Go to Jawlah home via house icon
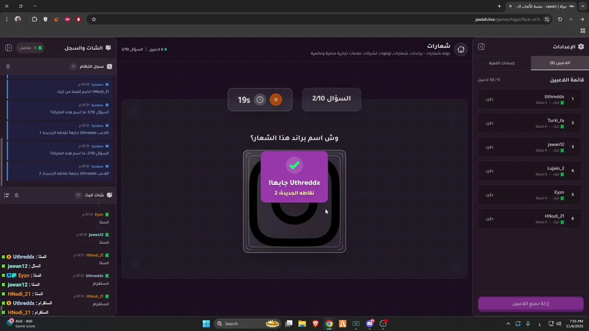 (x=461, y=50)
